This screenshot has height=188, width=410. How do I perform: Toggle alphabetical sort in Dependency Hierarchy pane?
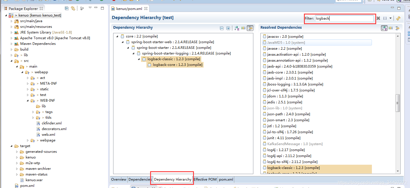(x=237, y=28)
